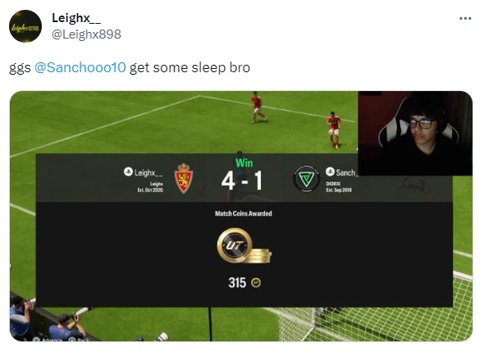Click the green Win label
484x352 pixels.
(x=244, y=162)
